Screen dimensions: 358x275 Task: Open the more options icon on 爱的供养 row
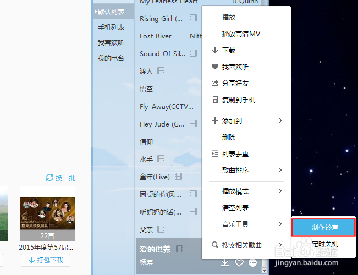pyautogui.click(x=252, y=263)
